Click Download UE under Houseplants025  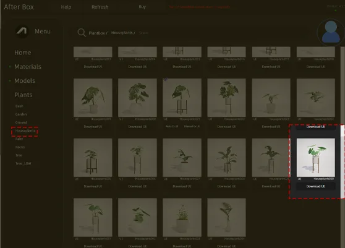tap(93, 186)
